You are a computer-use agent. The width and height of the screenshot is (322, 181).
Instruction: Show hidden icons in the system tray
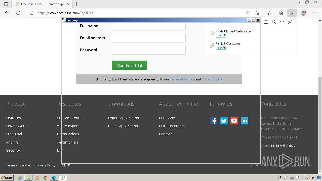[x=280, y=178]
